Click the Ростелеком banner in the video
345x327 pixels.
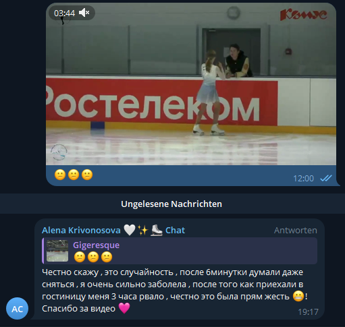pyautogui.click(x=161, y=102)
